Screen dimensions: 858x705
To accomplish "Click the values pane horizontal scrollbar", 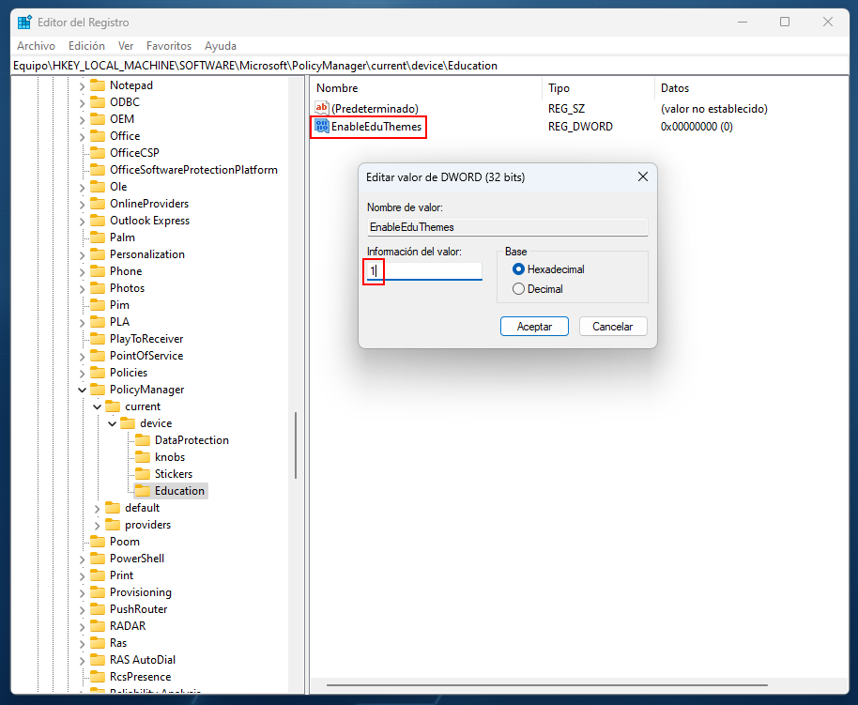I will point(547,684).
